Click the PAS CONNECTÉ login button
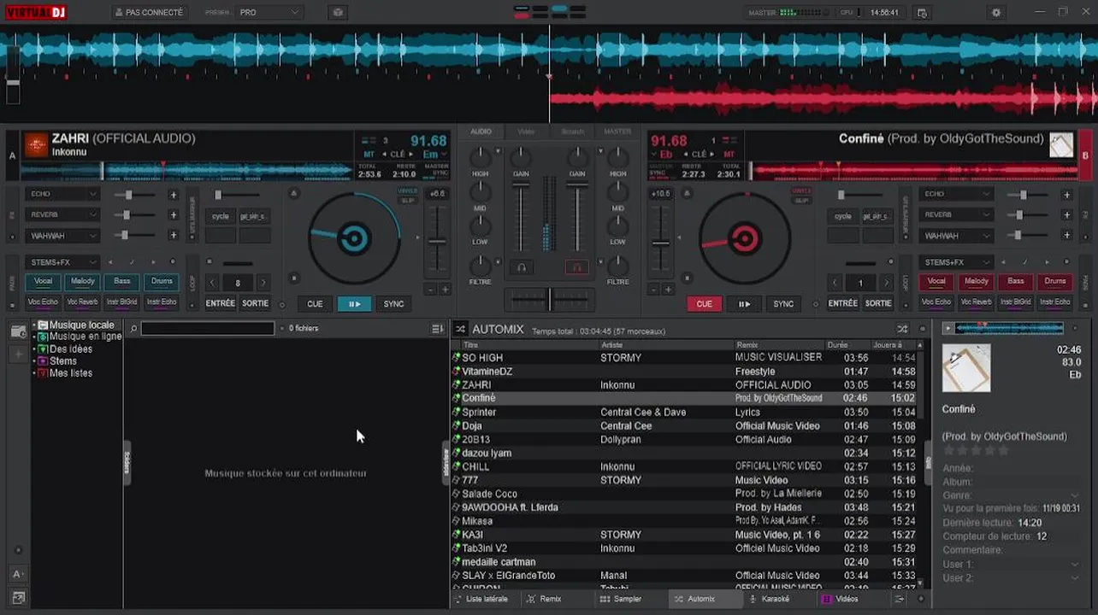 (x=149, y=13)
